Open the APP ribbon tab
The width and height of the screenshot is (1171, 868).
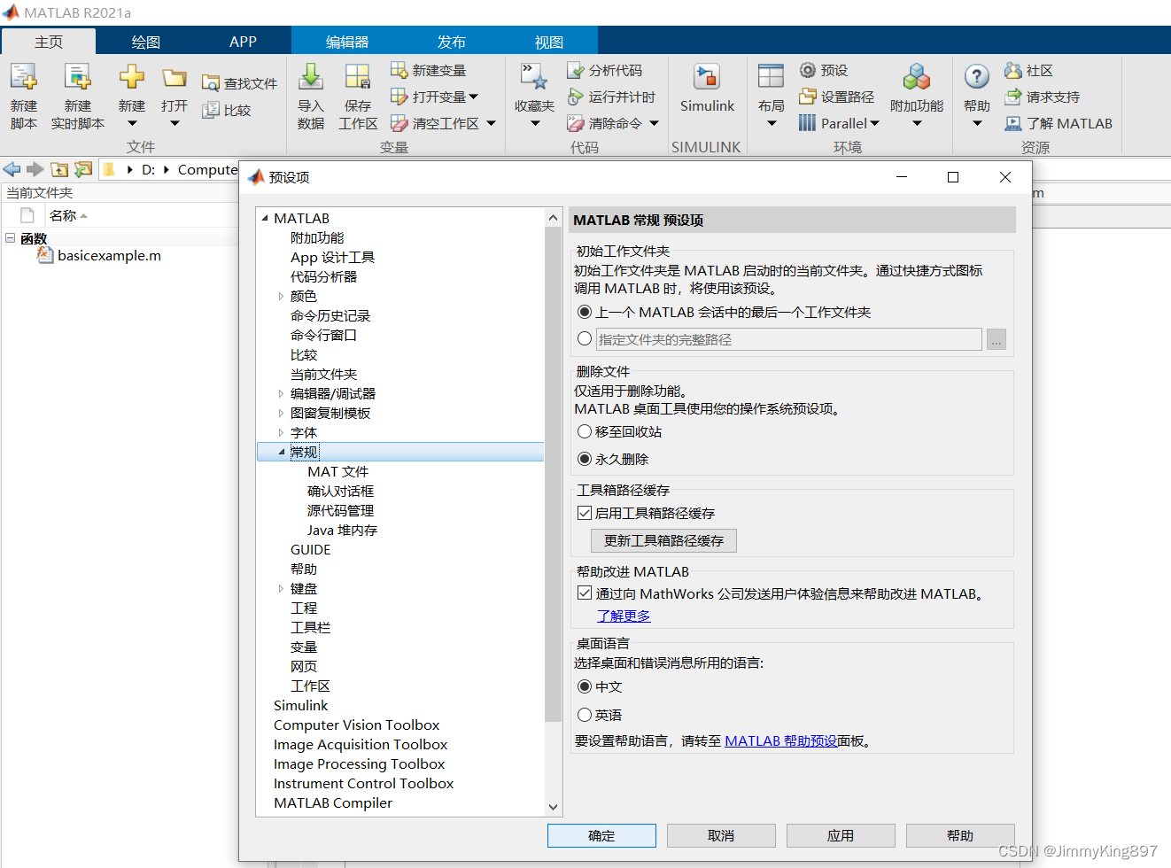pos(243,41)
